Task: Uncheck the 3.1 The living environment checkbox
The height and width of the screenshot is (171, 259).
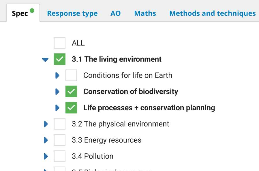Action: [x=60, y=59]
